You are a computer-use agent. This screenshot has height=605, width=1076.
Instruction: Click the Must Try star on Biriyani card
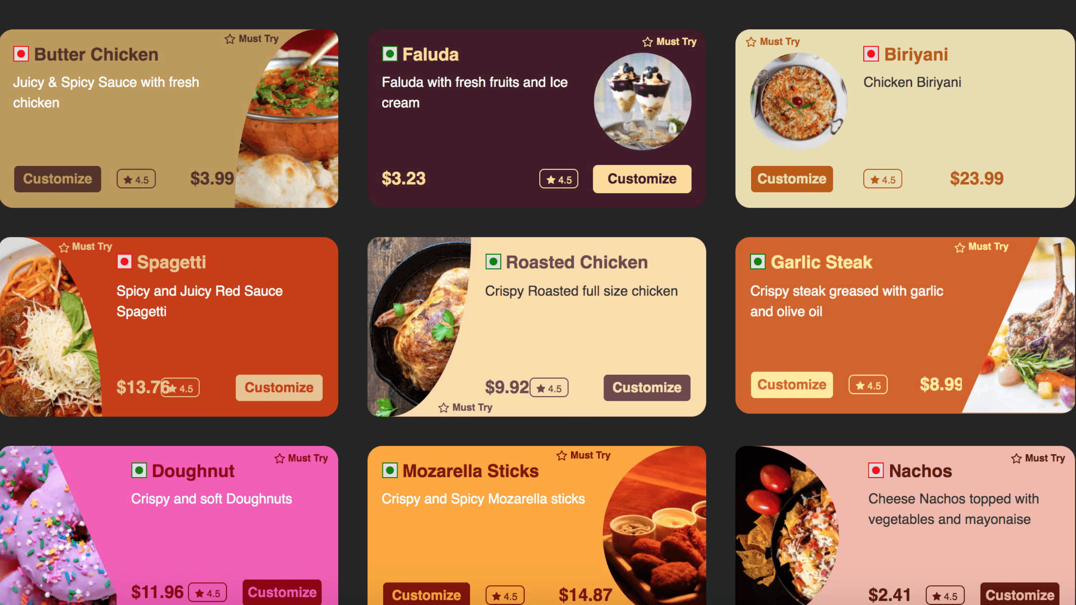[x=751, y=42]
